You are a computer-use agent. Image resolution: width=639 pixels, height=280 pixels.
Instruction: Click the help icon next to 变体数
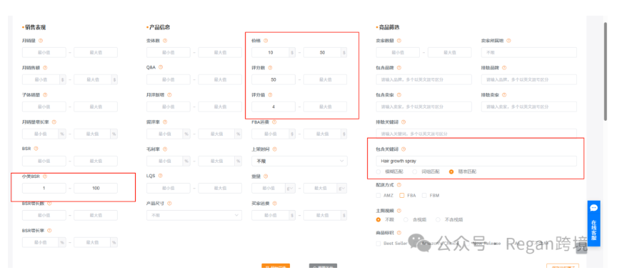tap(165, 41)
